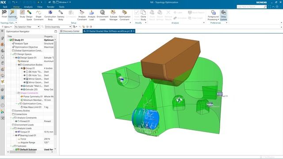Screen dimensions: 283x159
Task: Collapse the Analysis Loads node
Action: pyautogui.click(x=11, y=129)
